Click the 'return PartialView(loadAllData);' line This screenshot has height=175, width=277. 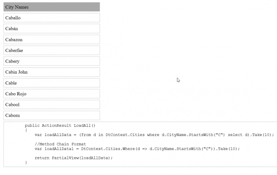tap(73, 158)
